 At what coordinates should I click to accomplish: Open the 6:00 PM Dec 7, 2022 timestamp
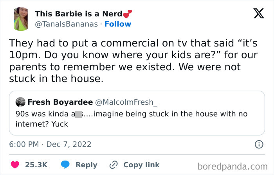[x=50, y=144]
